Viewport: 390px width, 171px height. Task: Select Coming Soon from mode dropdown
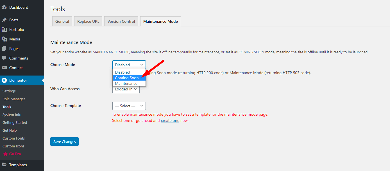click(x=127, y=78)
